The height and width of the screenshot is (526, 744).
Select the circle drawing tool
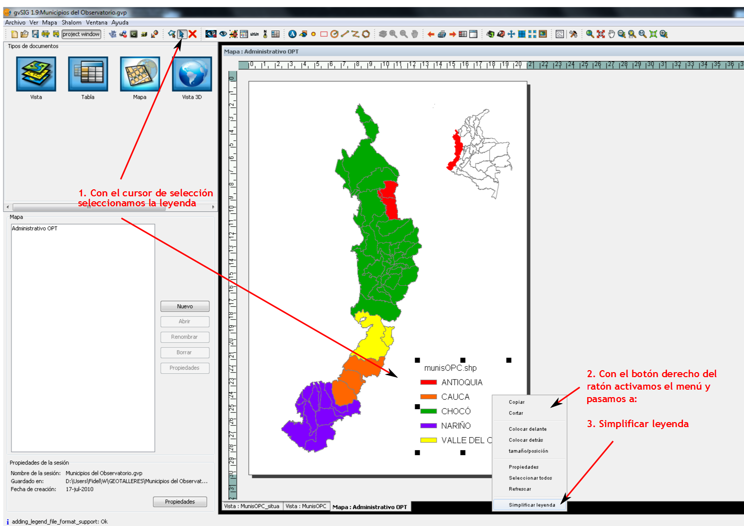pyautogui.click(x=334, y=34)
